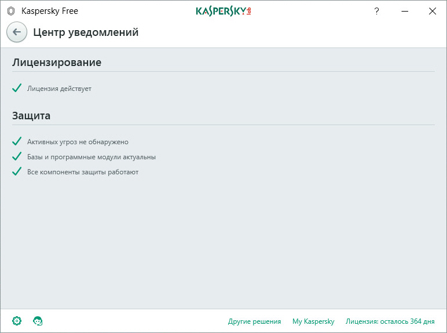Close the Kaspersky Free window
Image resolution: width=447 pixels, height=333 pixels.
coord(433,11)
